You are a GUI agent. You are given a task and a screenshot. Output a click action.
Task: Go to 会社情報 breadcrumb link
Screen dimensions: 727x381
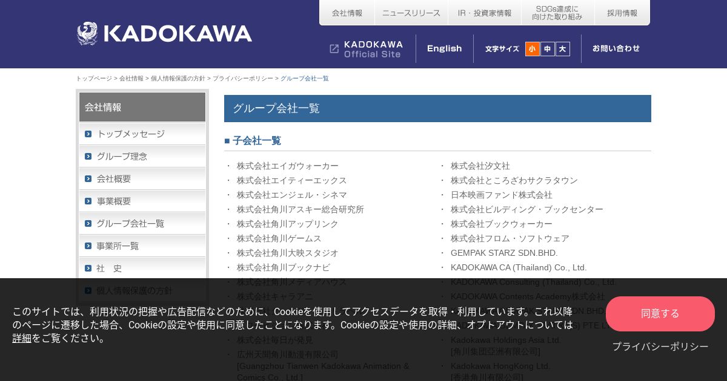(131, 79)
